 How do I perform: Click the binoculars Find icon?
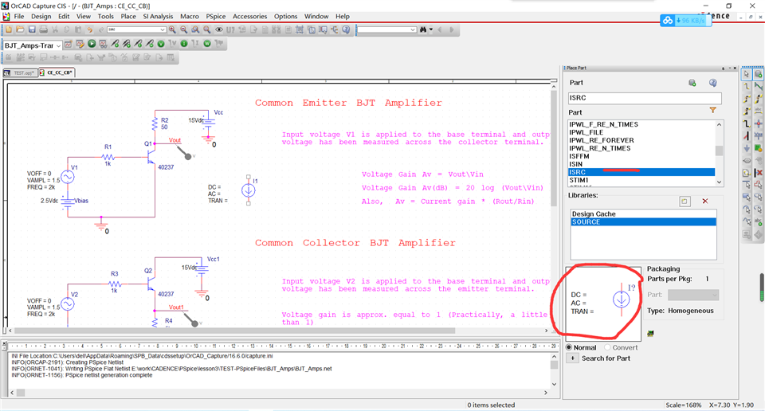(x=423, y=29)
